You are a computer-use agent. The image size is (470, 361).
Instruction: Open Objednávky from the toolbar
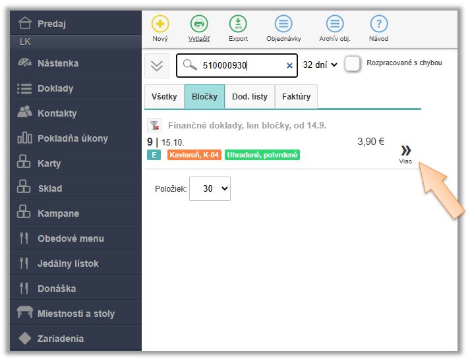pos(283,24)
